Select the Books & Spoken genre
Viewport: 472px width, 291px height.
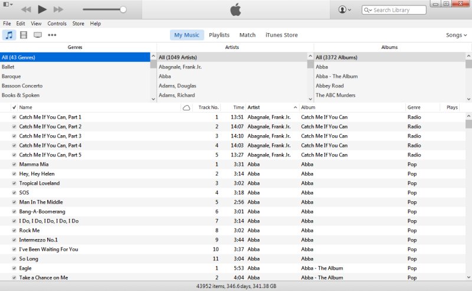(x=75, y=95)
